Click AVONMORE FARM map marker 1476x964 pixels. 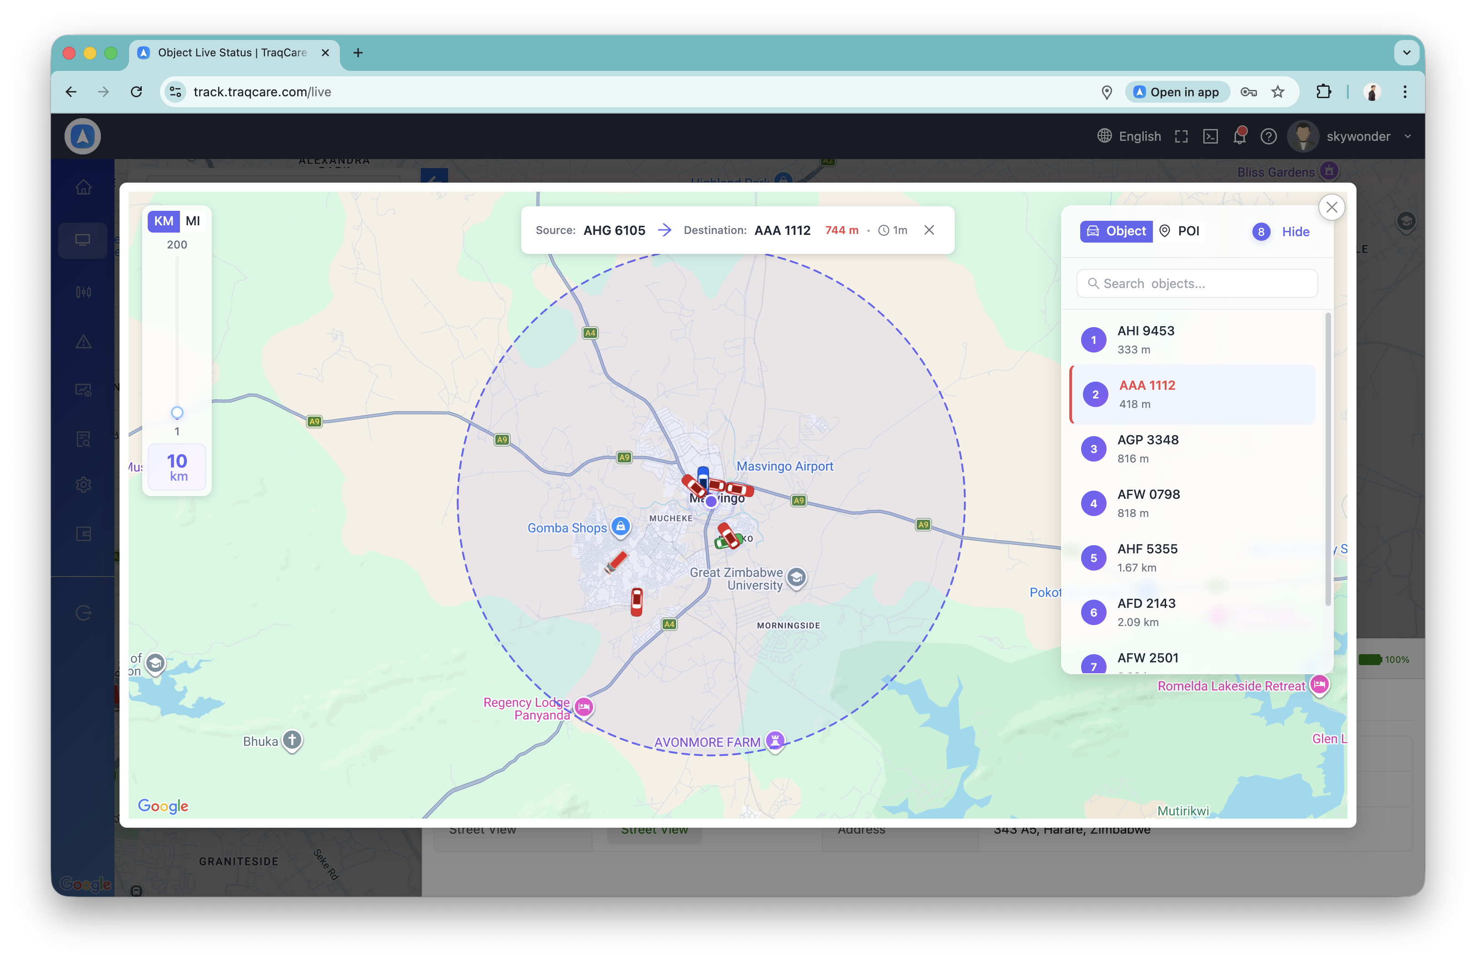(775, 740)
